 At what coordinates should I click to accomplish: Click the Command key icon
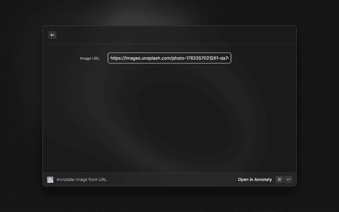point(279,180)
